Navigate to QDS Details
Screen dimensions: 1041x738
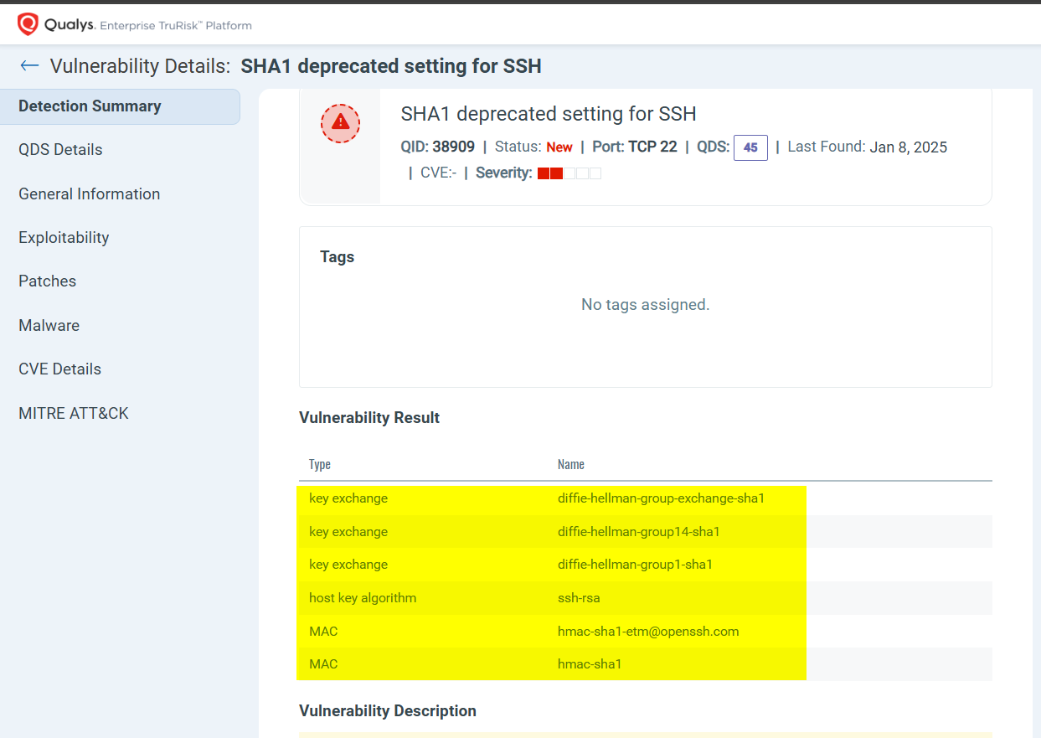pyautogui.click(x=60, y=149)
